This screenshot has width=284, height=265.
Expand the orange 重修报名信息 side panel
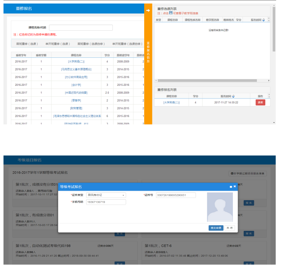[148, 53]
